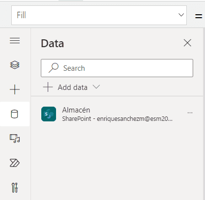
Task: Click the magnifier icon in Search
Action: pyautogui.click(x=54, y=68)
